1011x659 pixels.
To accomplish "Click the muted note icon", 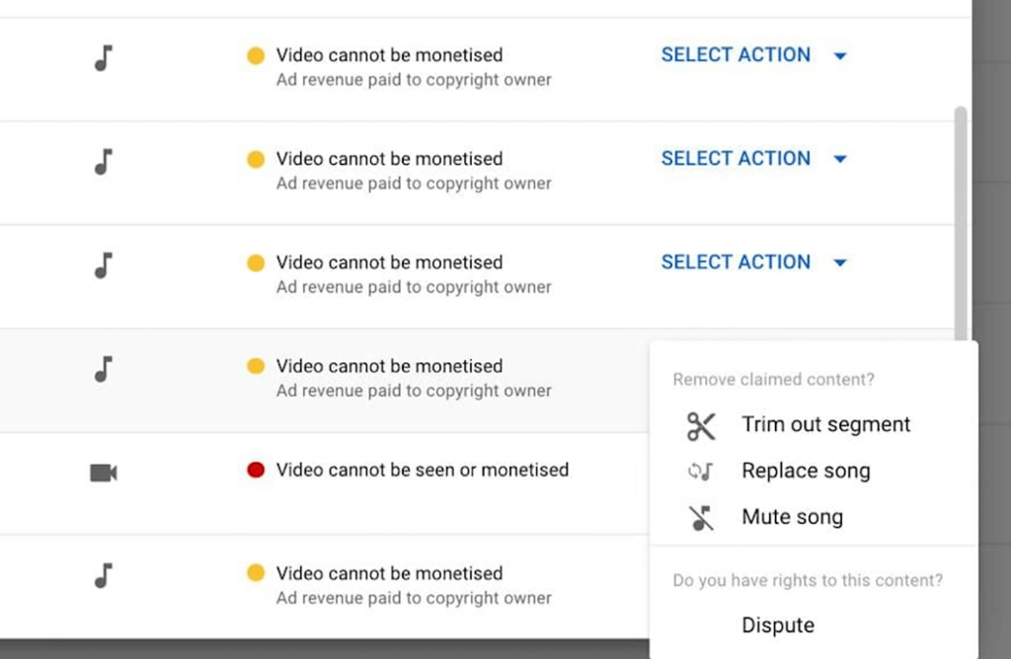I will tap(701, 518).
